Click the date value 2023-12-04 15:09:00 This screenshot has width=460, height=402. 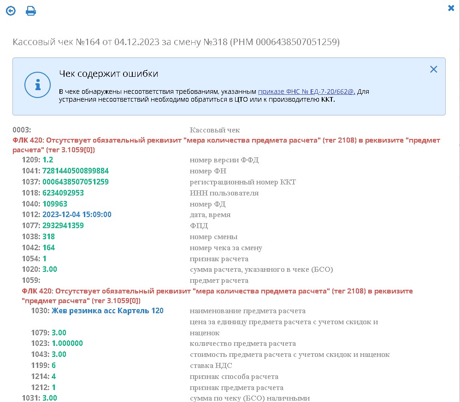tap(77, 215)
